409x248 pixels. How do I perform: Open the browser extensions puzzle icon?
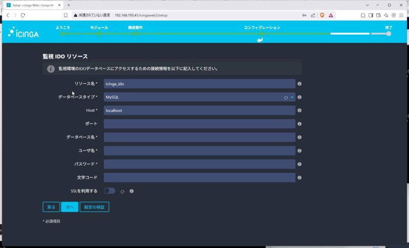click(x=363, y=15)
